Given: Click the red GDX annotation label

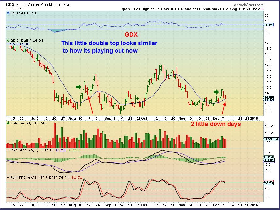Looking at the screenshot, I should tap(131, 34).
